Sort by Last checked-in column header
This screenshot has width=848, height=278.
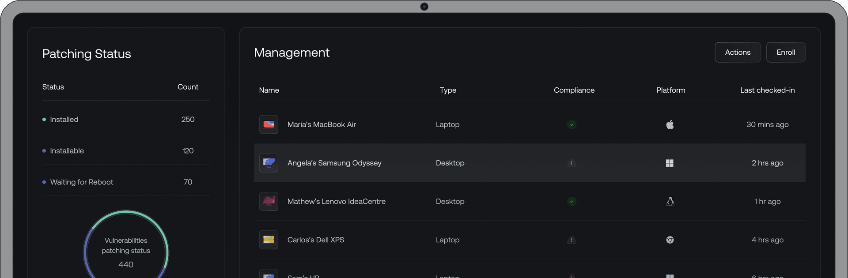[x=767, y=90]
